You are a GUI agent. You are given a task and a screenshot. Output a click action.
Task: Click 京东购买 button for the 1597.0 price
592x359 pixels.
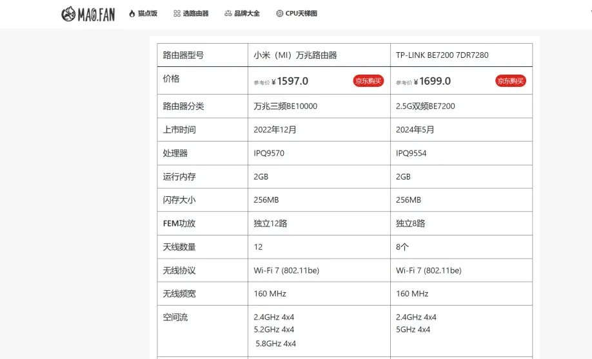[x=368, y=81]
